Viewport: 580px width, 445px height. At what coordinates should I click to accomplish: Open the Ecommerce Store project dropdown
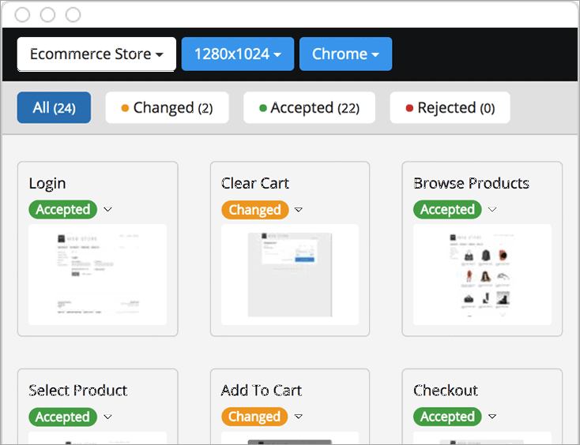click(x=96, y=54)
